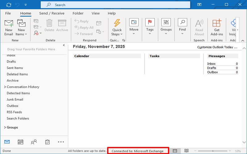Click the Reply All button
The image size is (247, 154).
coord(84,27)
